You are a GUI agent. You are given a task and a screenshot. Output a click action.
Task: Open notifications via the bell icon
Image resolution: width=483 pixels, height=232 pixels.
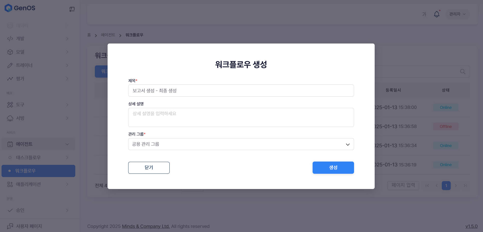(436, 14)
